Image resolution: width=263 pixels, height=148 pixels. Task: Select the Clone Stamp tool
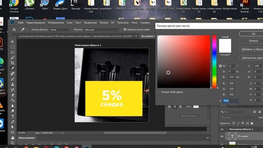12,84
